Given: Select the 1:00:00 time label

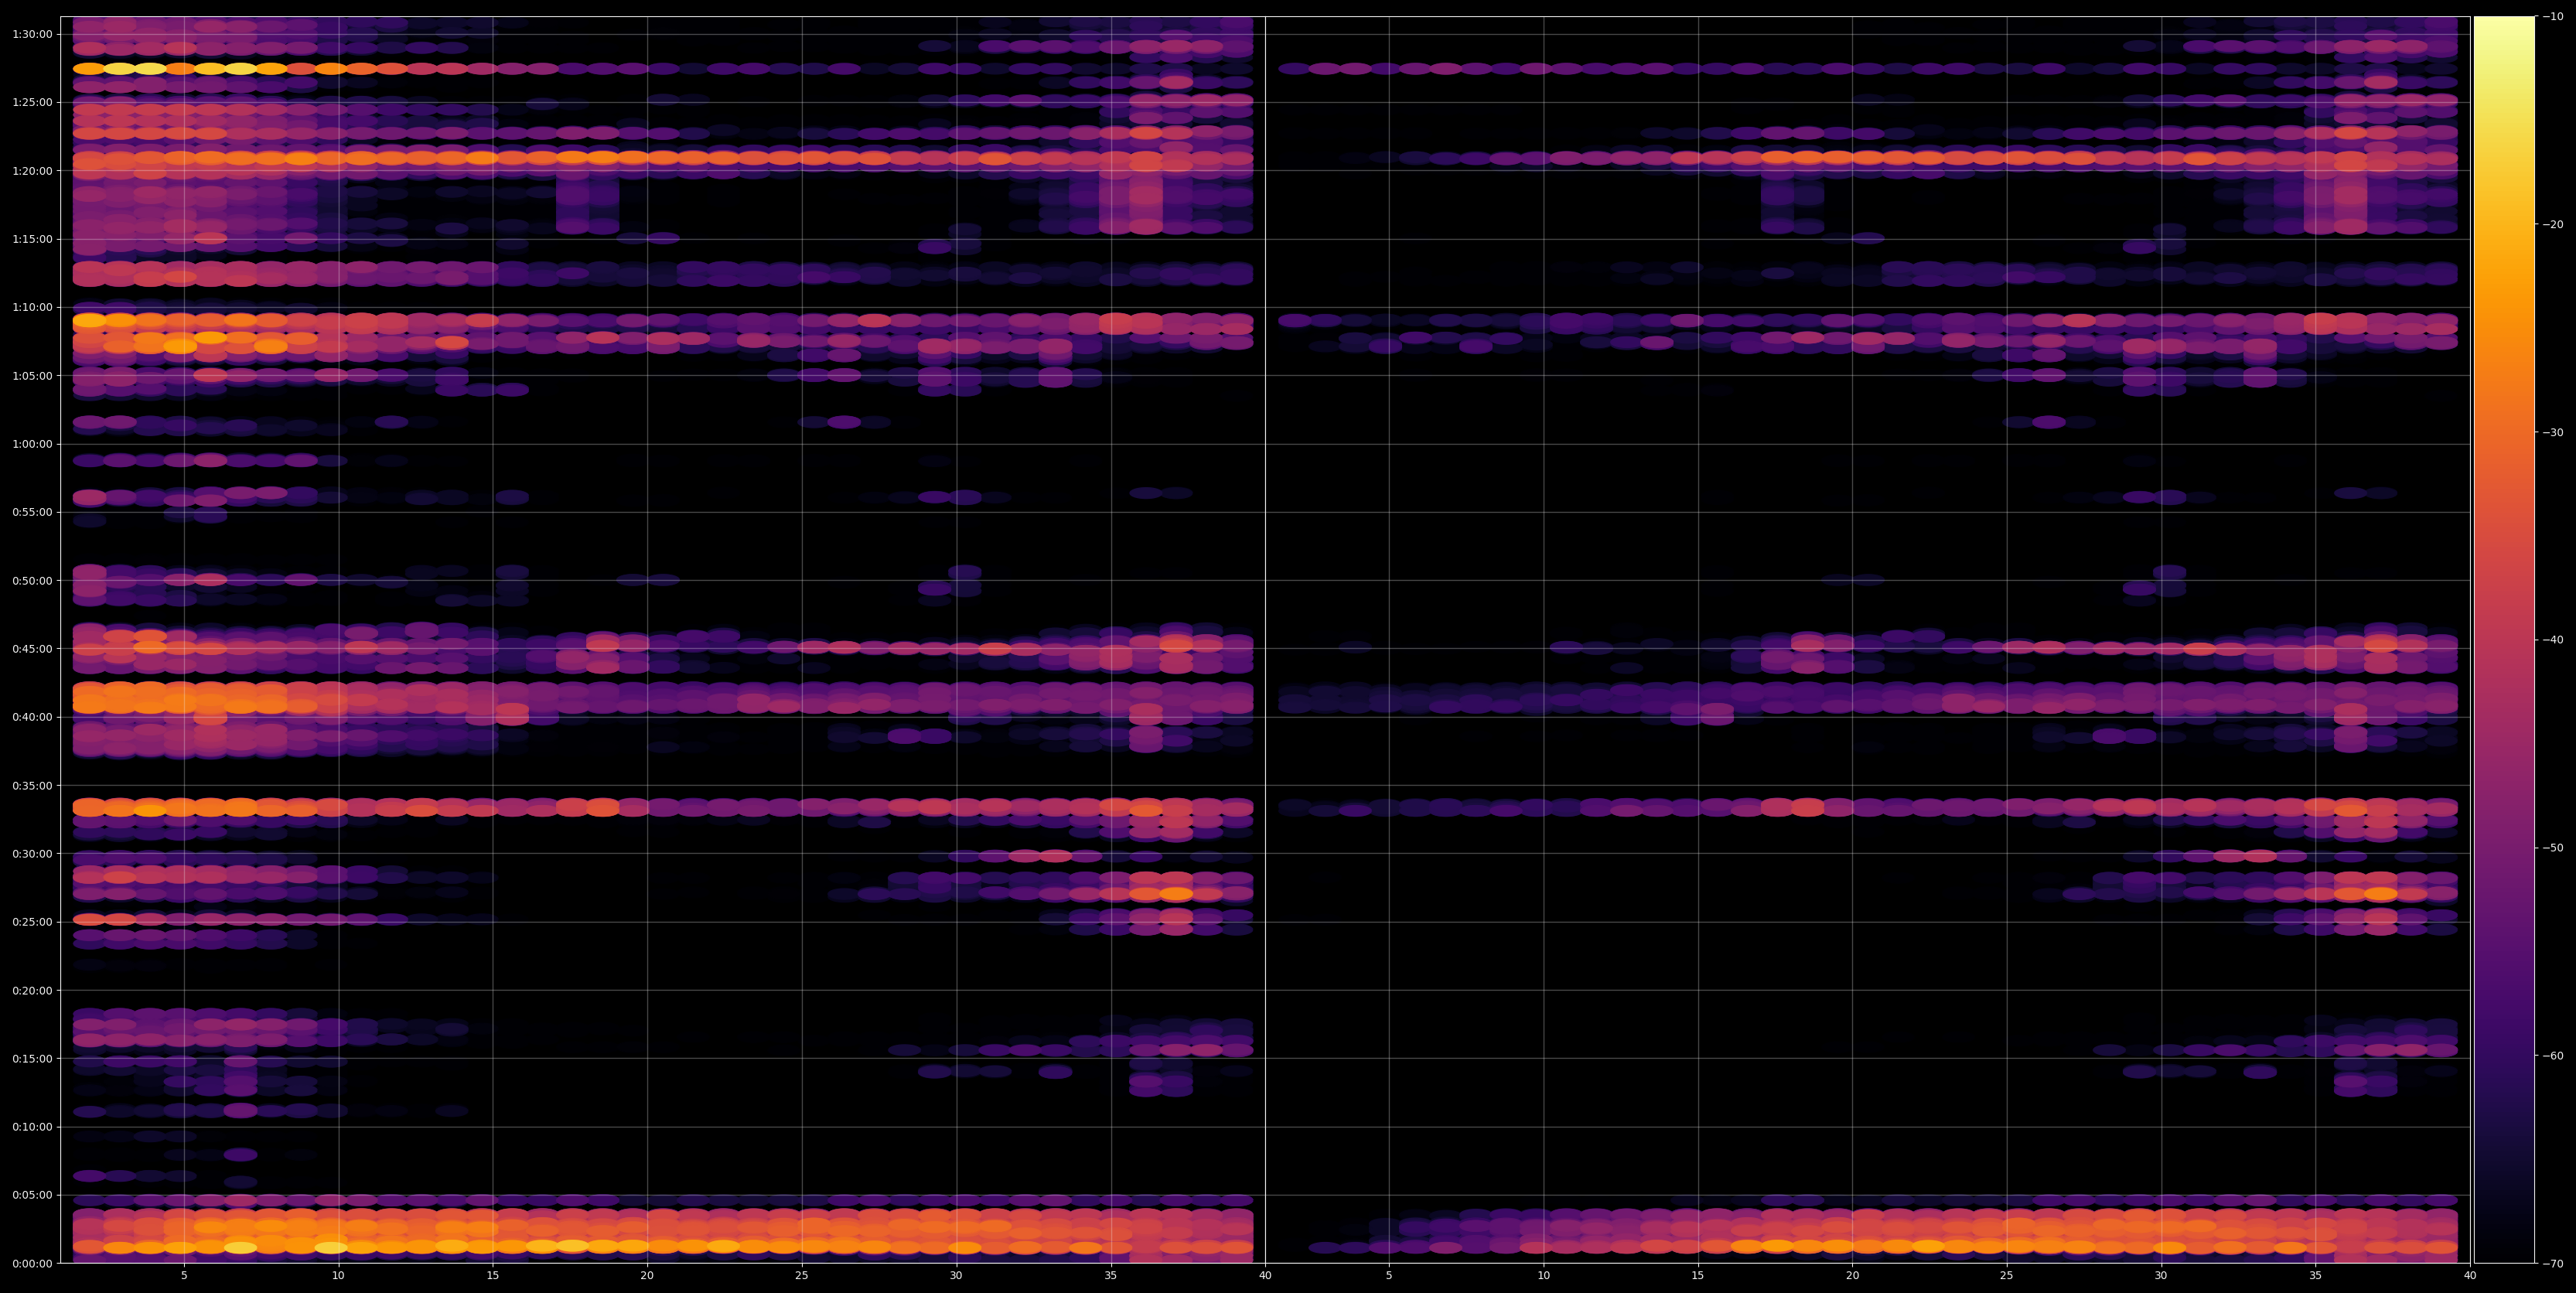Looking at the screenshot, I should click(32, 444).
